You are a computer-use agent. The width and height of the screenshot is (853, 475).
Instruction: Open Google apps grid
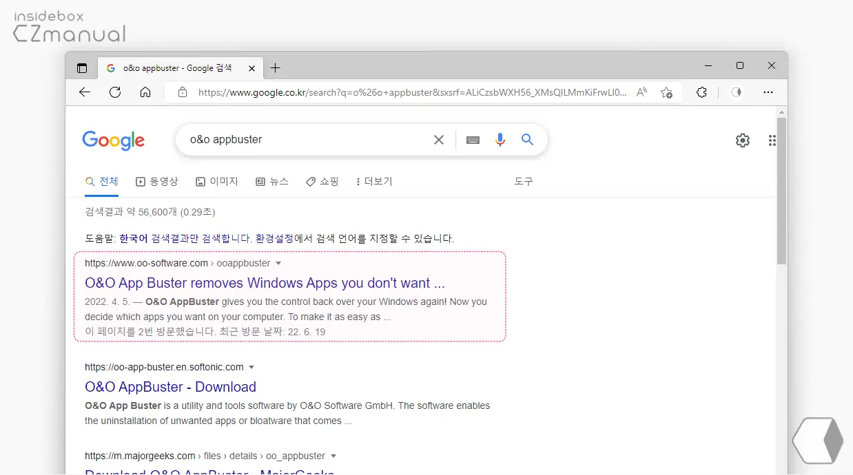[x=772, y=140]
